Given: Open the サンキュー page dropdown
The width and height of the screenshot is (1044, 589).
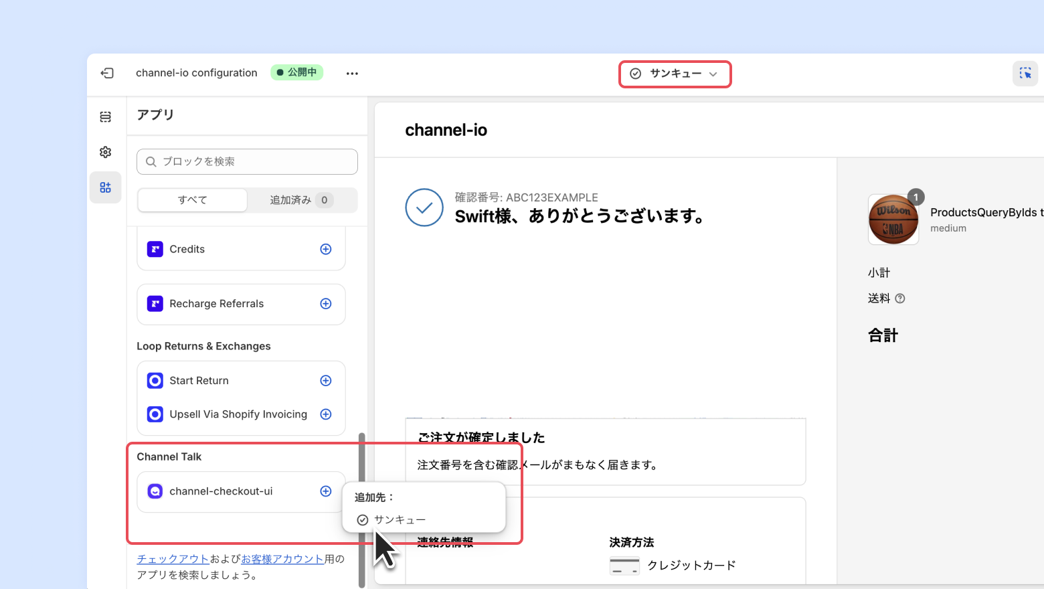Looking at the screenshot, I should tap(675, 74).
